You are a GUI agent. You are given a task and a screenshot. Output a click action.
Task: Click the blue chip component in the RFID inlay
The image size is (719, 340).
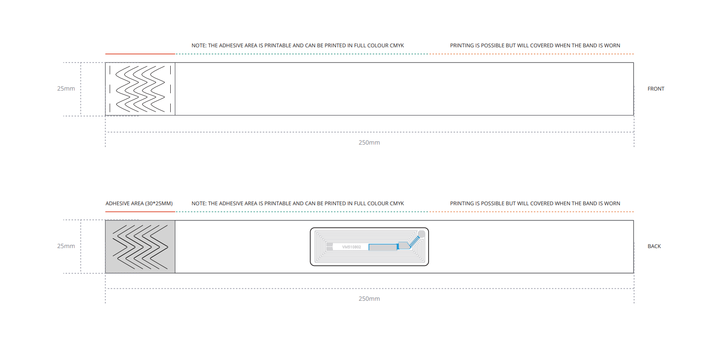click(x=404, y=245)
